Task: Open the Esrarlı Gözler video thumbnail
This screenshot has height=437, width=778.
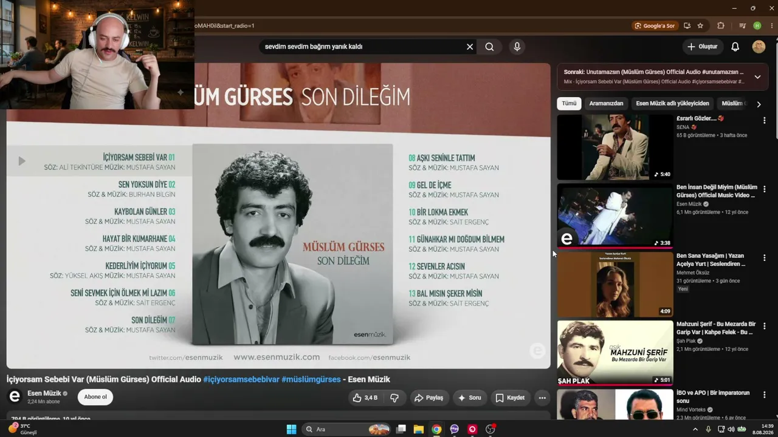Action: click(x=615, y=147)
